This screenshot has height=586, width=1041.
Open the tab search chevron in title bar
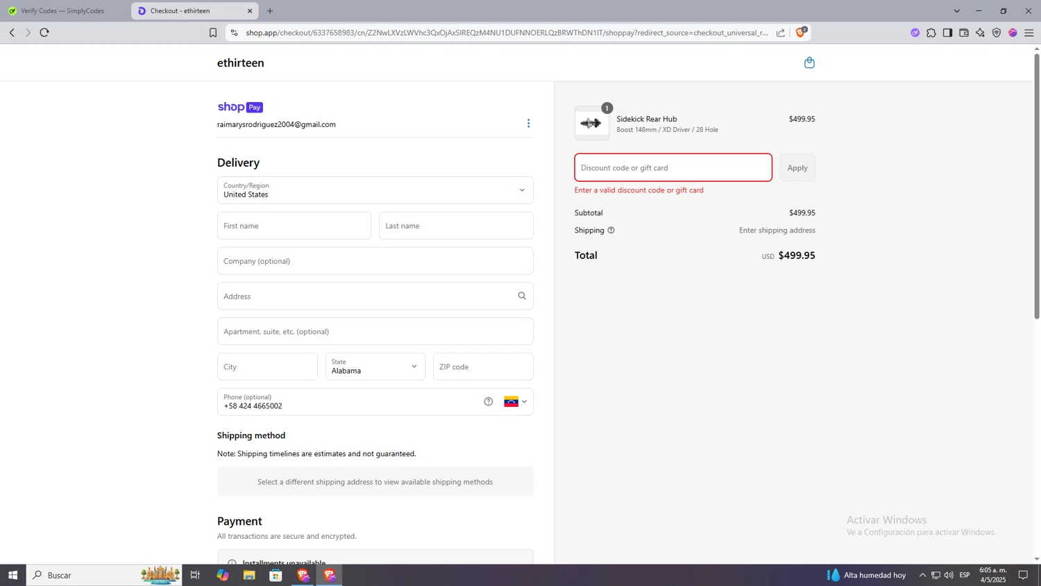pyautogui.click(x=957, y=11)
